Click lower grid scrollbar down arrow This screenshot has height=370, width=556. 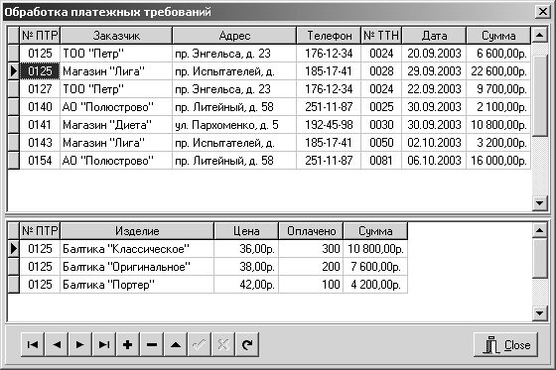pos(540,312)
